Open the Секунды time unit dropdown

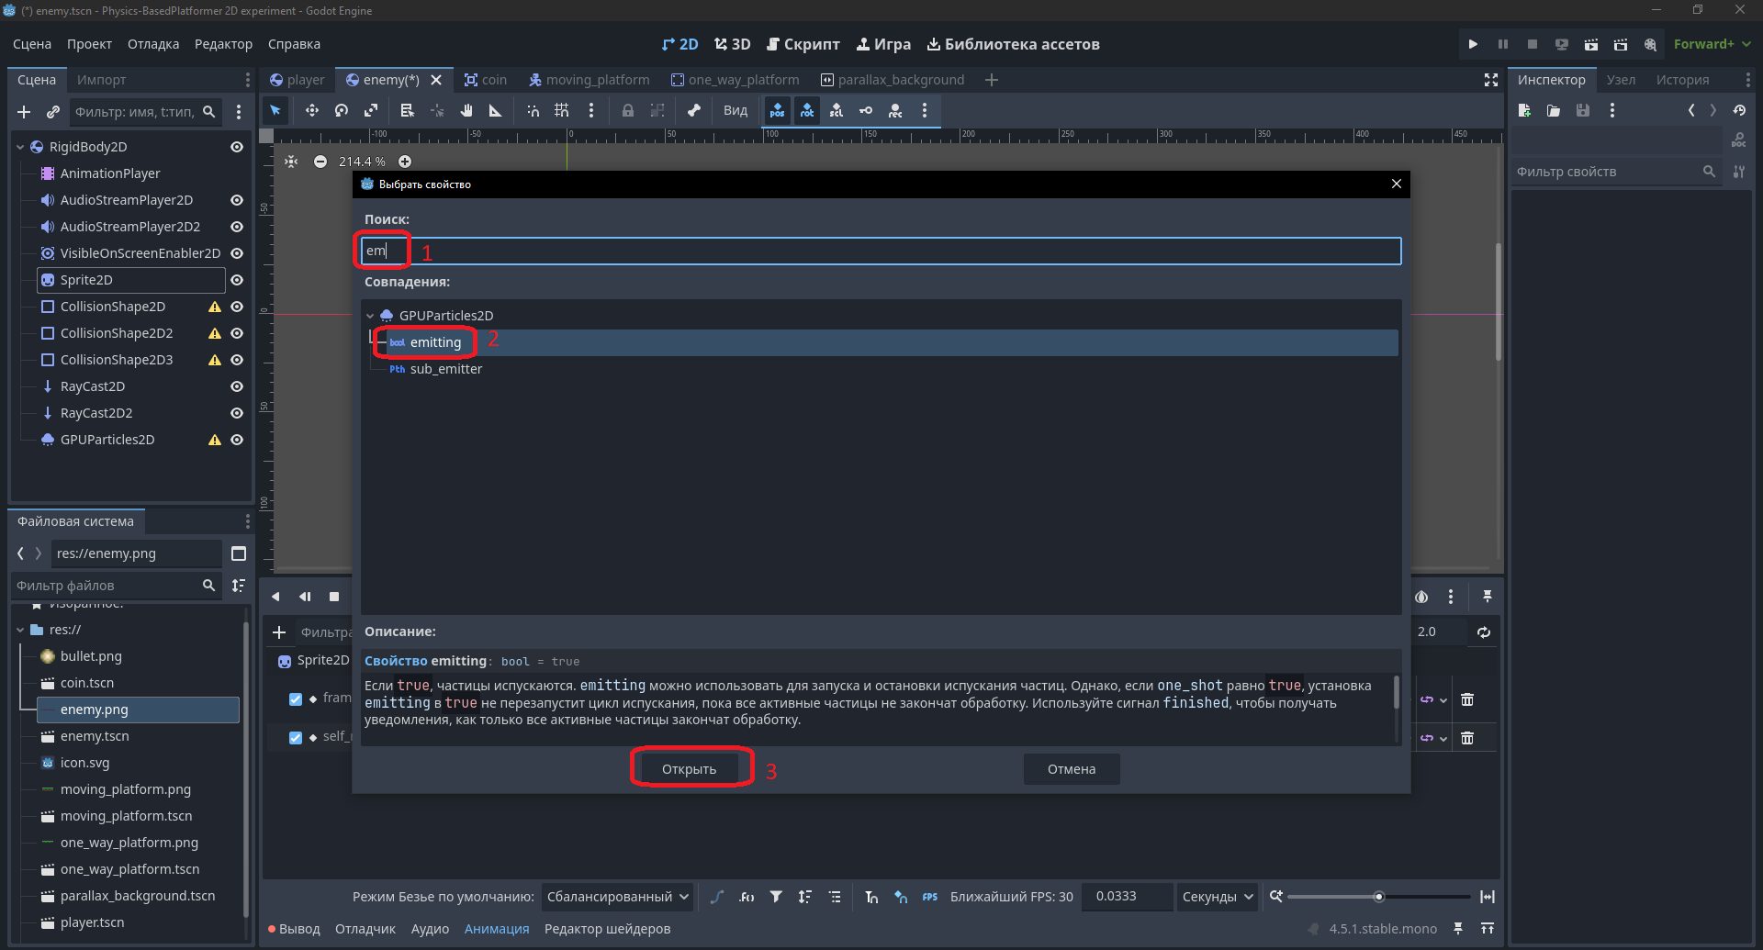1218,897
